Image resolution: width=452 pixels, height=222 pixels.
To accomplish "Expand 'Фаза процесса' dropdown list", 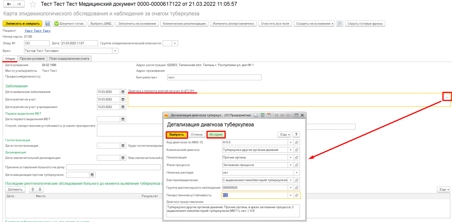I will pyautogui.click(x=291, y=165).
